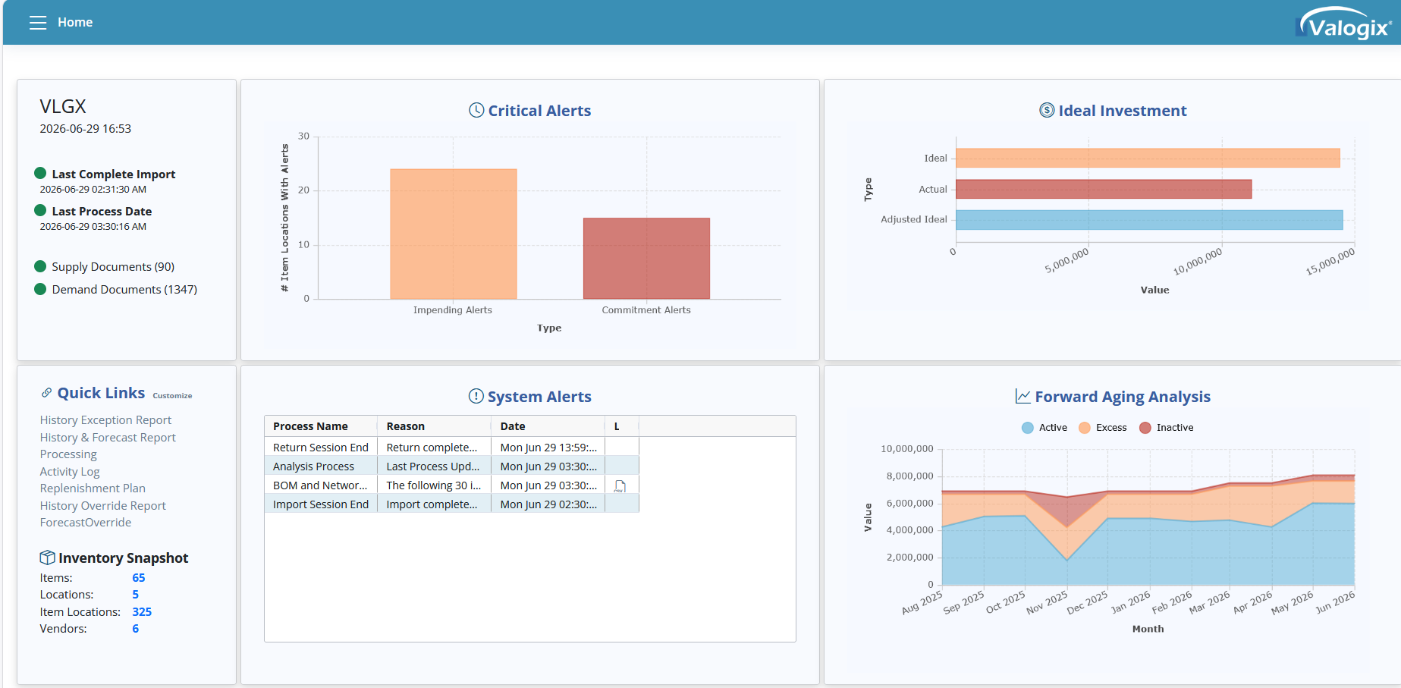
Task: Click the Critical Alerts clock icon
Action: pos(476,110)
